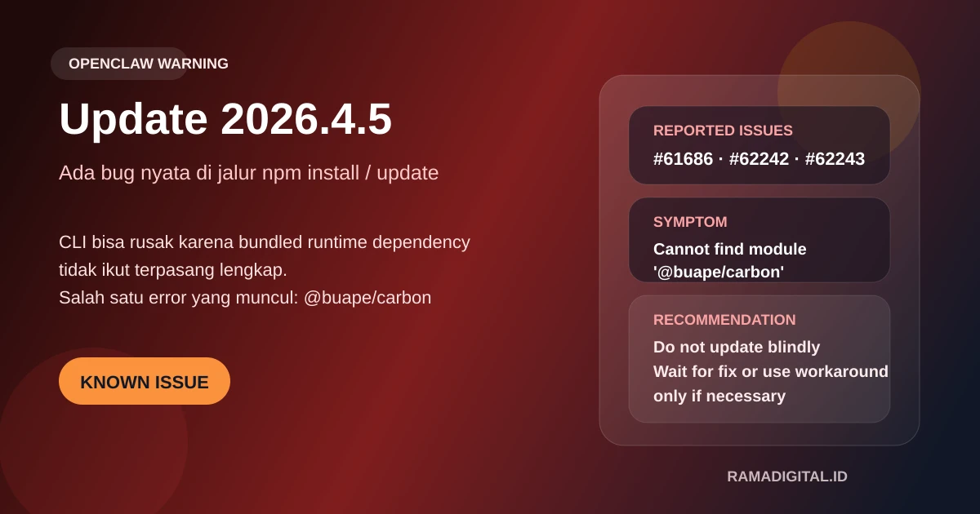Select the RECOMMENDATION card heading
The height and width of the screenshot is (514, 980).
(x=724, y=320)
